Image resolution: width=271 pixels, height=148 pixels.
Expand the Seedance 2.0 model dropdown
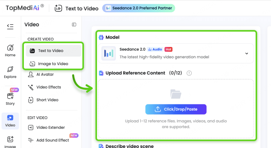[x=247, y=54]
